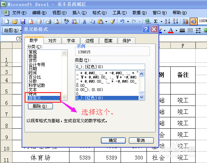Switch to the 保护 tab
This screenshot has width=207, height=163.
tap(126, 41)
